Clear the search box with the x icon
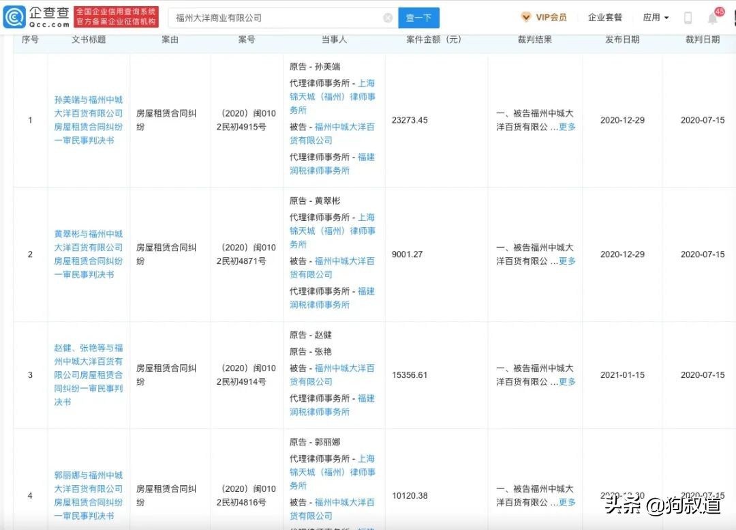The height and width of the screenshot is (530, 736). click(387, 17)
